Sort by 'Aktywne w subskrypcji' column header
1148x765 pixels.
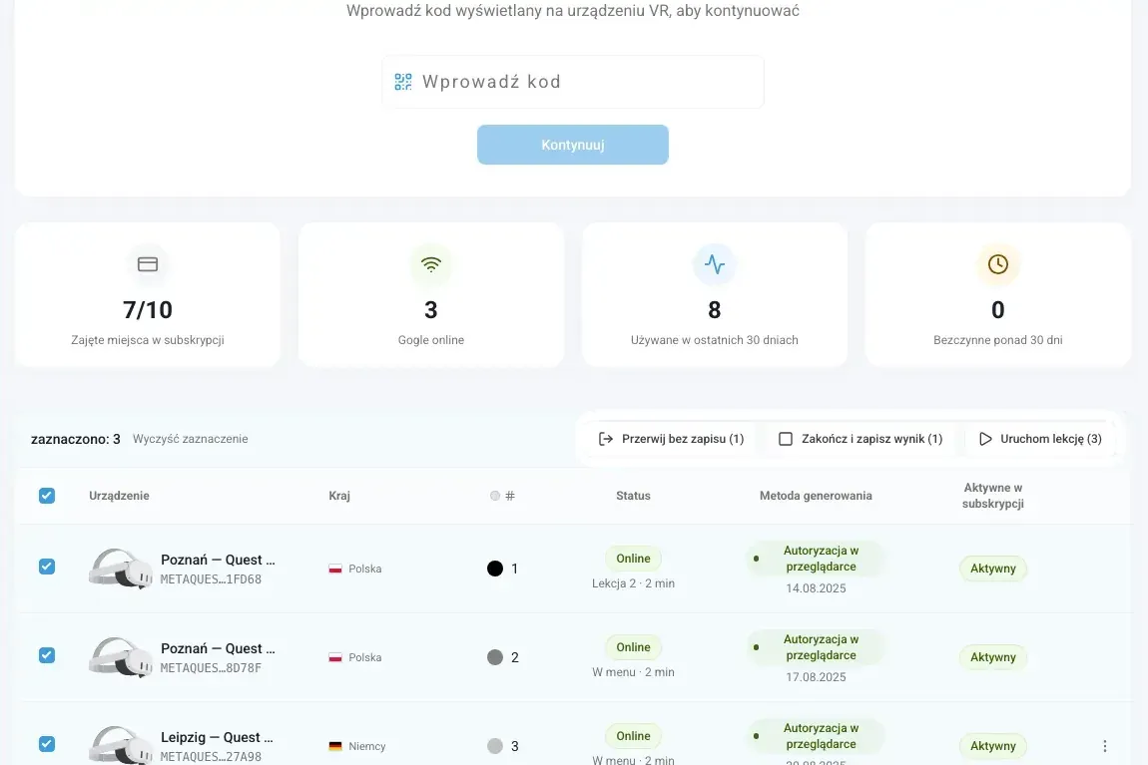[993, 496]
